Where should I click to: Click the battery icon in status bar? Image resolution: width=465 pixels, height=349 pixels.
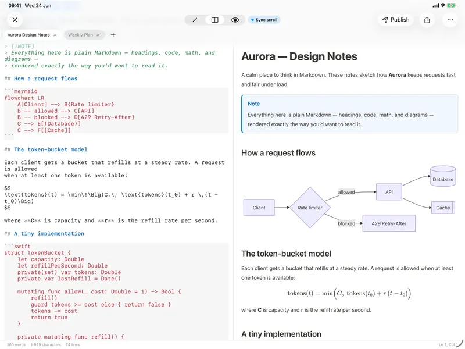click(452, 5)
